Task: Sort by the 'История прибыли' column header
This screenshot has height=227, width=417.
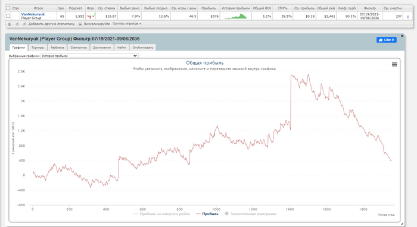Action: point(236,8)
